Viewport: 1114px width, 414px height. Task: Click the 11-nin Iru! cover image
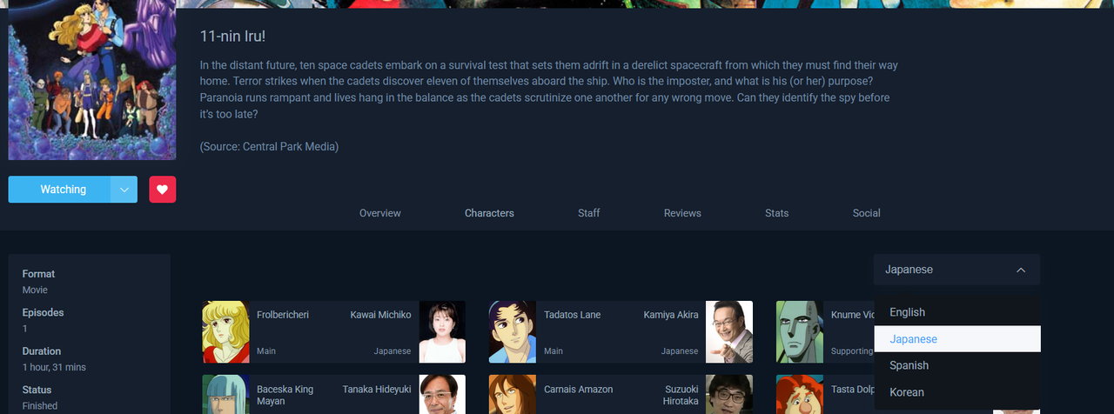(x=92, y=80)
